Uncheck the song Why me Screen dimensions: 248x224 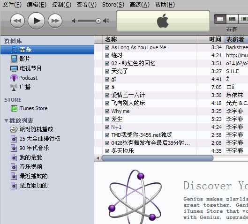tap(107, 111)
